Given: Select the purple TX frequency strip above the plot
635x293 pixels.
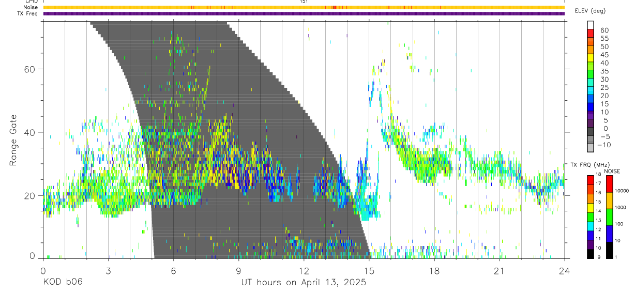Looking at the screenshot, I should [304, 13].
